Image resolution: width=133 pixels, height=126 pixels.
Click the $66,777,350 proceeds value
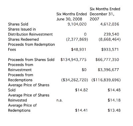coord(107,60)
